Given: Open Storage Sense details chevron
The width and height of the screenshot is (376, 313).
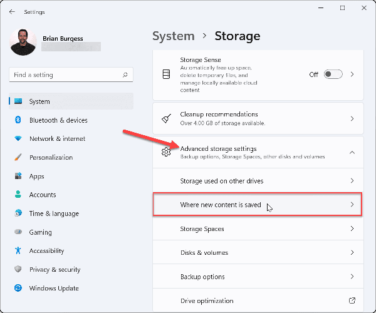Looking at the screenshot, I should 352,74.
